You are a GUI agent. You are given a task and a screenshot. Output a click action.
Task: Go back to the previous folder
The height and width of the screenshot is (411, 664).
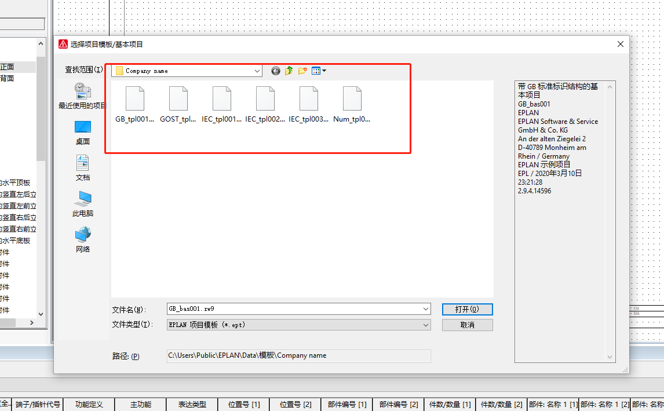tap(276, 71)
